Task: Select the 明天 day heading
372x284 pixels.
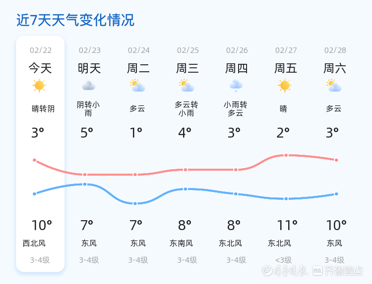Action: pyautogui.click(x=89, y=68)
